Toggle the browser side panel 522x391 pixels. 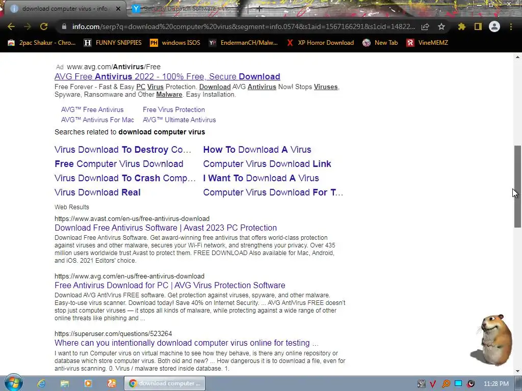tap(478, 26)
